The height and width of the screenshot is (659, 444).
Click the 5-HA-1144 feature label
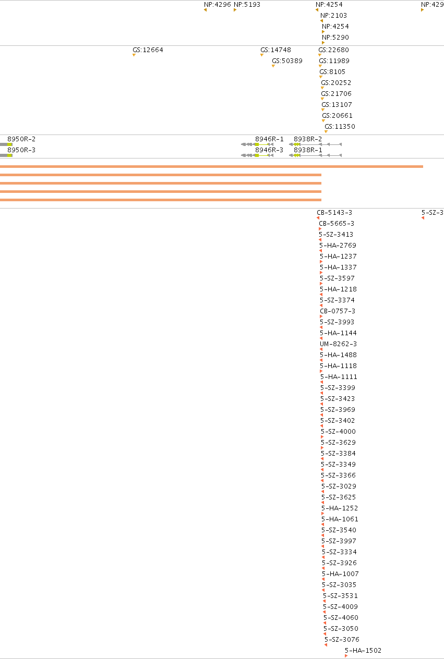pyautogui.click(x=338, y=333)
